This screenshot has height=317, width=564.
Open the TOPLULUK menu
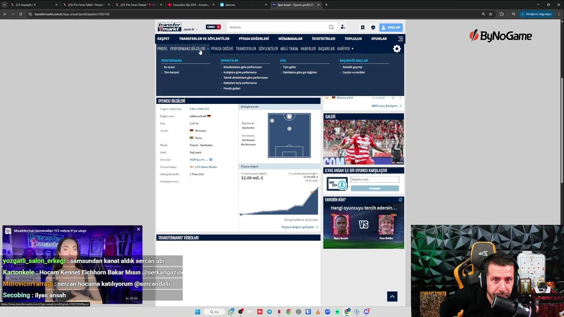click(353, 39)
